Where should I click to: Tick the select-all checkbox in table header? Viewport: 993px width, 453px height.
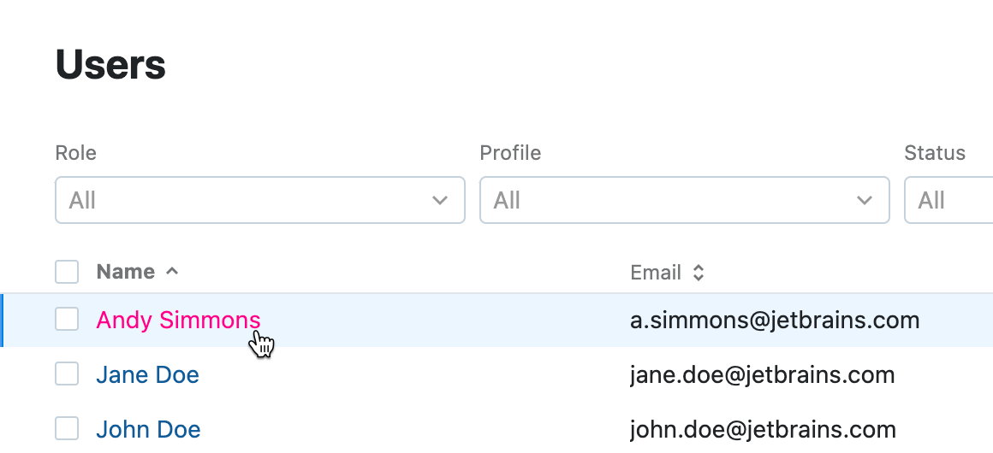tap(67, 272)
